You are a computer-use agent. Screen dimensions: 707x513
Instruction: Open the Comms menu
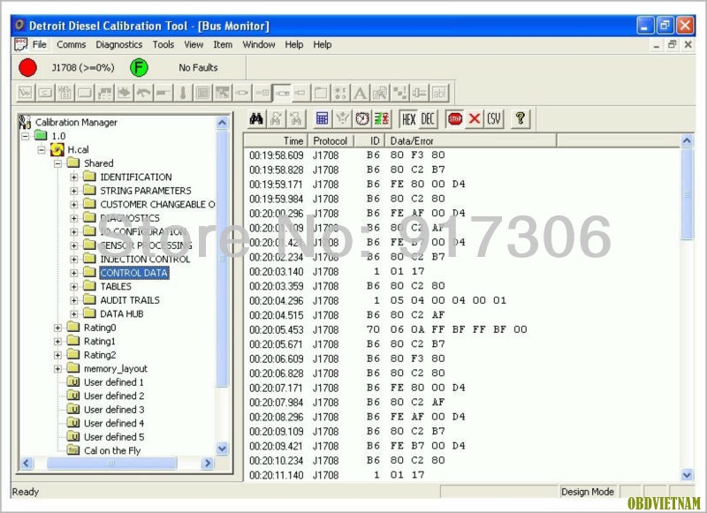click(x=72, y=44)
